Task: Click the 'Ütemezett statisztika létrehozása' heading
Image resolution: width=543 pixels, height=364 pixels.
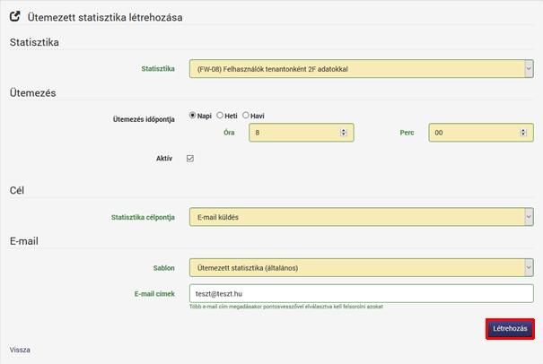Action: pyautogui.click(x=105, y=17)
